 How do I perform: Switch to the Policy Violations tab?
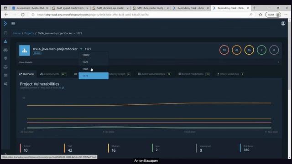pyautogui.click(x=230, y=74)
